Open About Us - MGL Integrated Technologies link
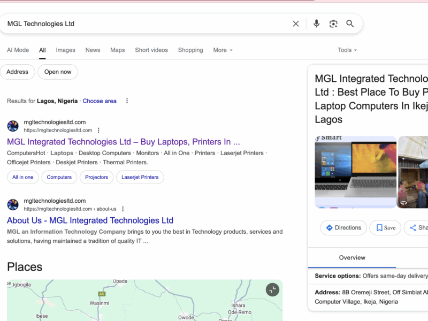 90,220
